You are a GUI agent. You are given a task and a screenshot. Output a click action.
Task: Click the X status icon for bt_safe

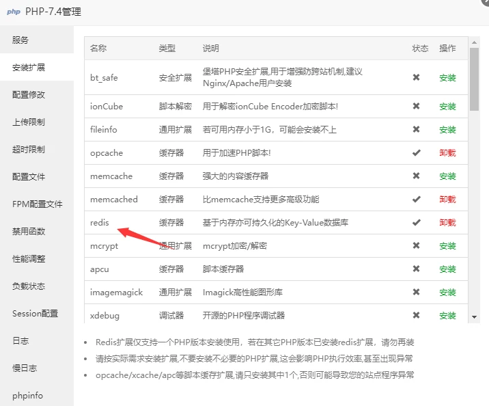[416, 77]
